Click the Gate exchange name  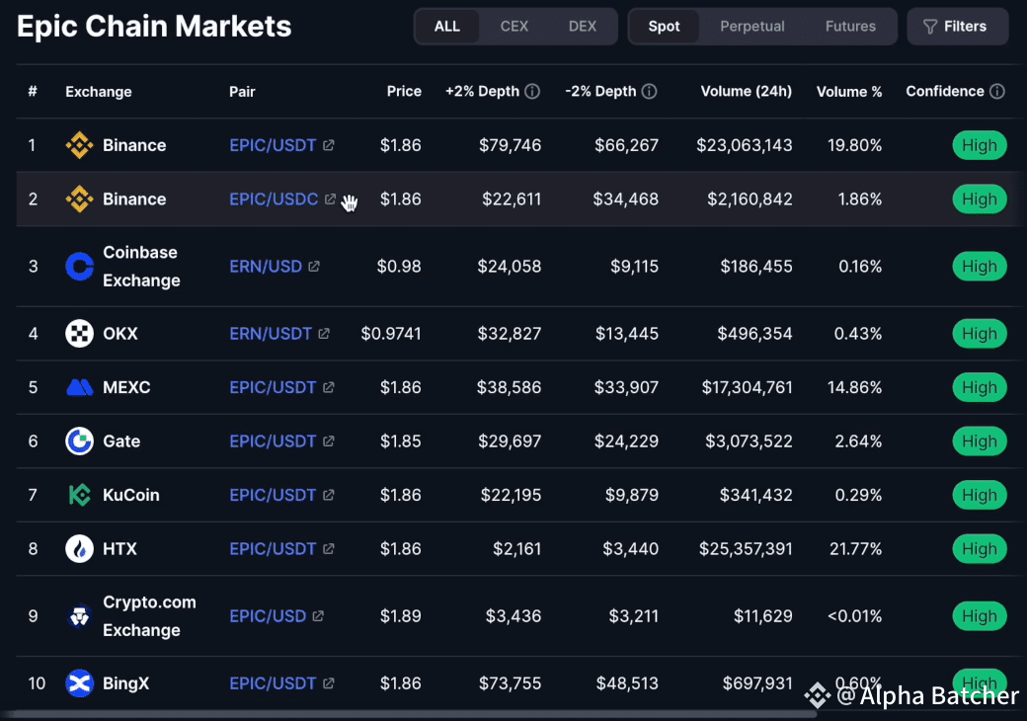pos(121,441)
